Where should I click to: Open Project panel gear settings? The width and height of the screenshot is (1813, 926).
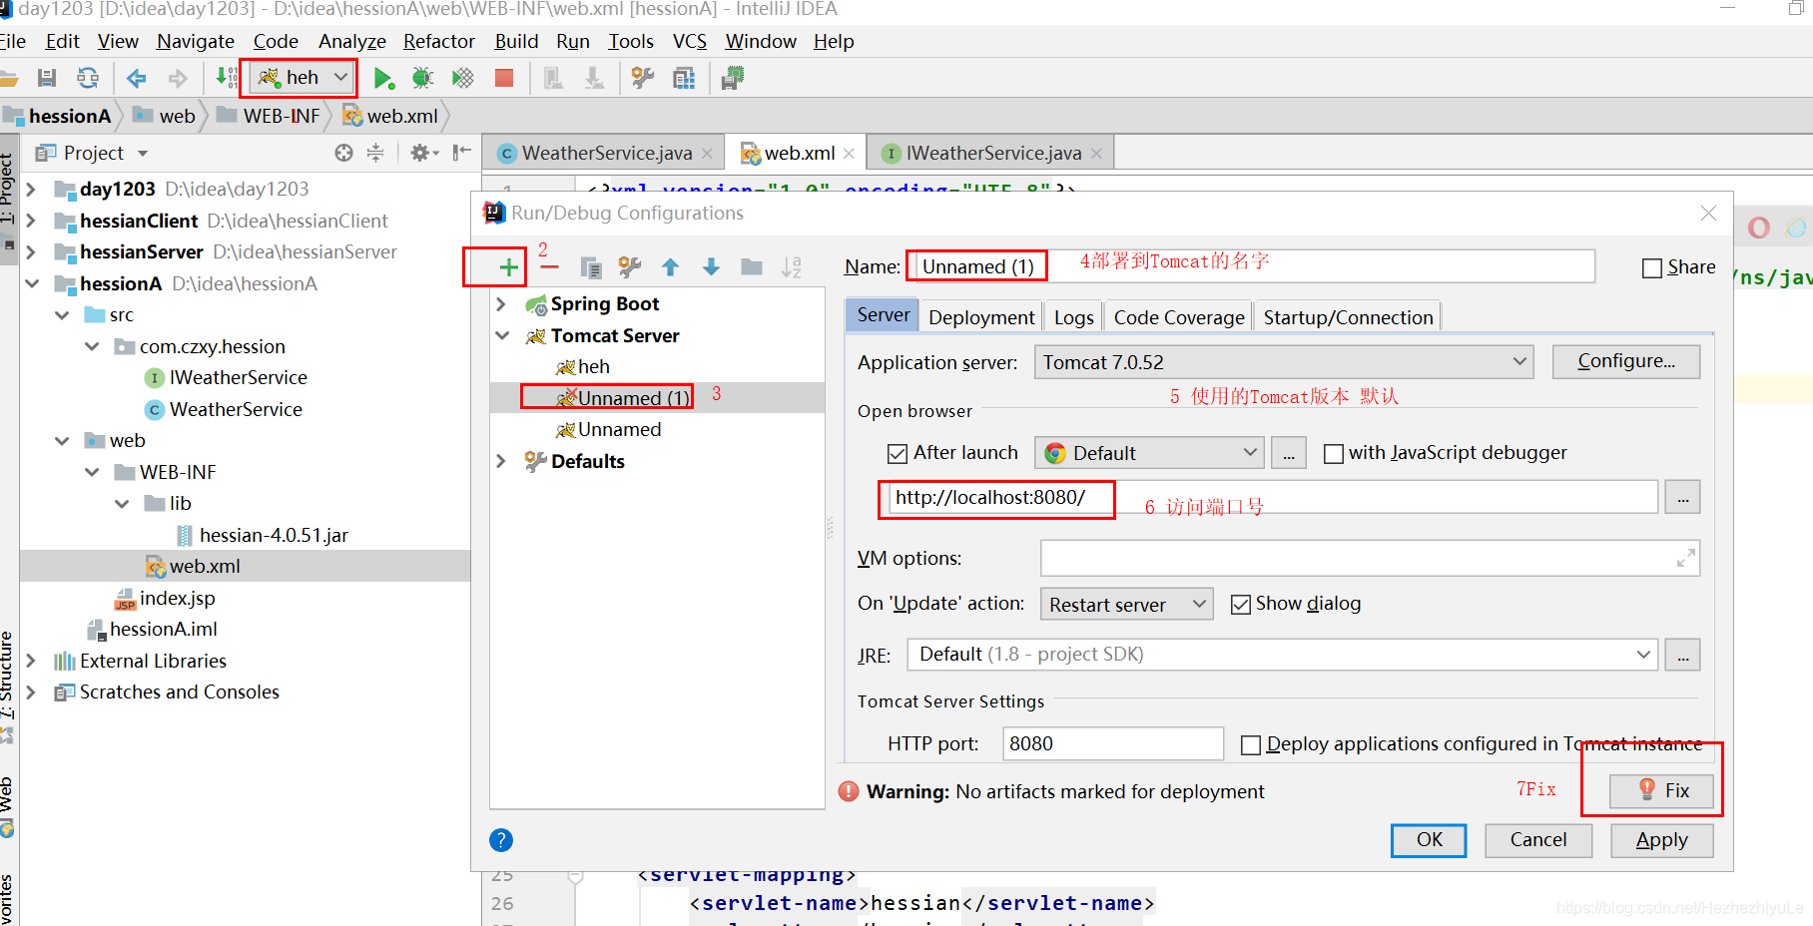click(x=423, y=153)
